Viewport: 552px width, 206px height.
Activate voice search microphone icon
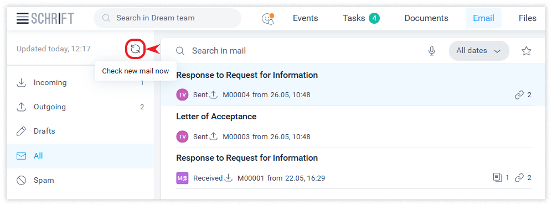(x=432, y=51)
